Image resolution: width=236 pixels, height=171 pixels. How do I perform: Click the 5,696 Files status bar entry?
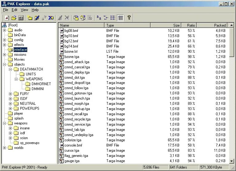155,167
